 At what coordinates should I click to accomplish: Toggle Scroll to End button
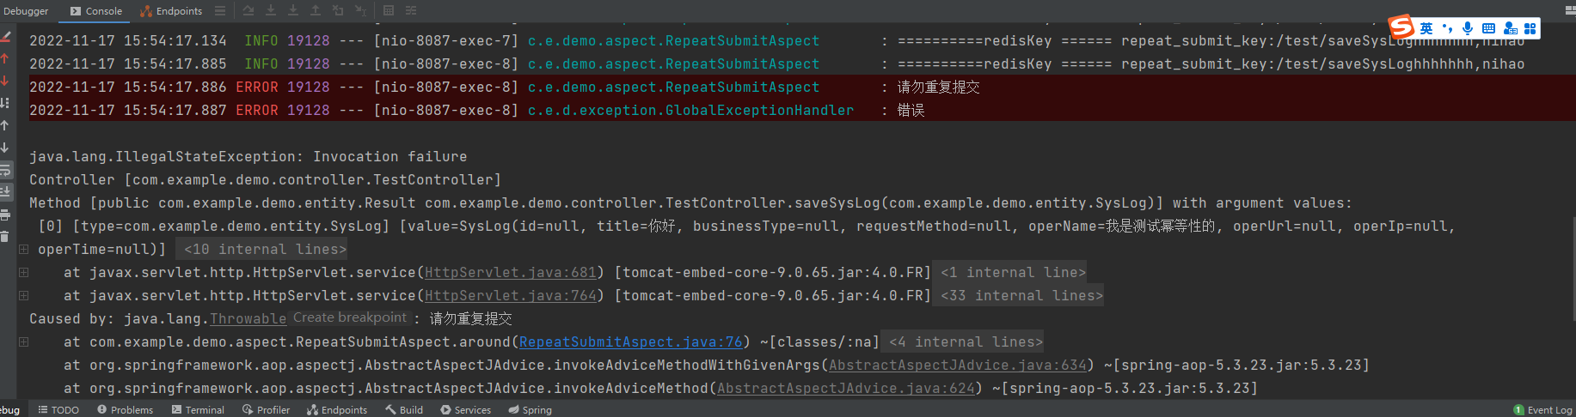point(5,192)
